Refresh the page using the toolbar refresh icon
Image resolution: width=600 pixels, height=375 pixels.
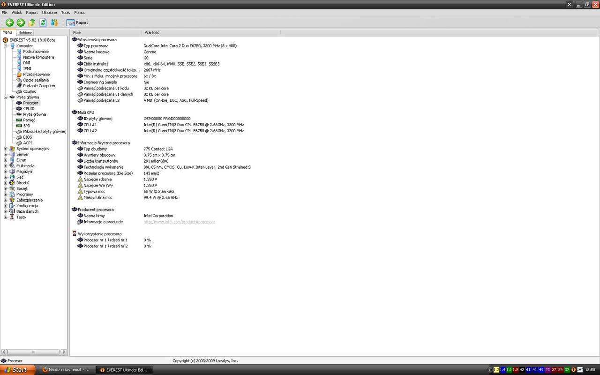[43, 22]
